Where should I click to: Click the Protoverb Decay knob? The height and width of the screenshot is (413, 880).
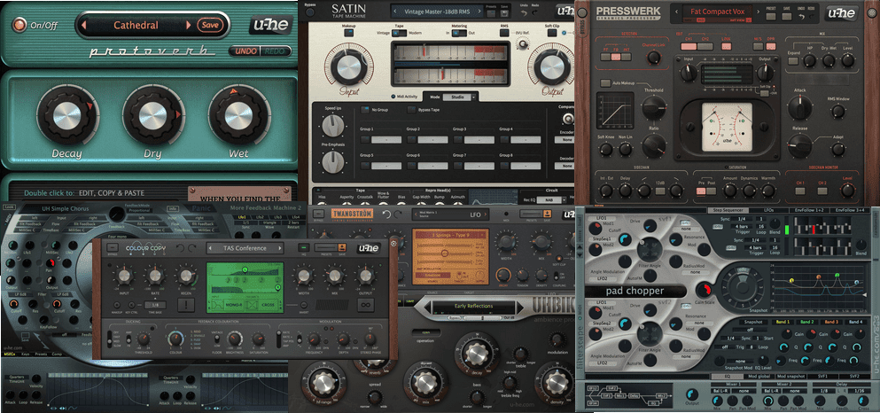tap(66, 115)
